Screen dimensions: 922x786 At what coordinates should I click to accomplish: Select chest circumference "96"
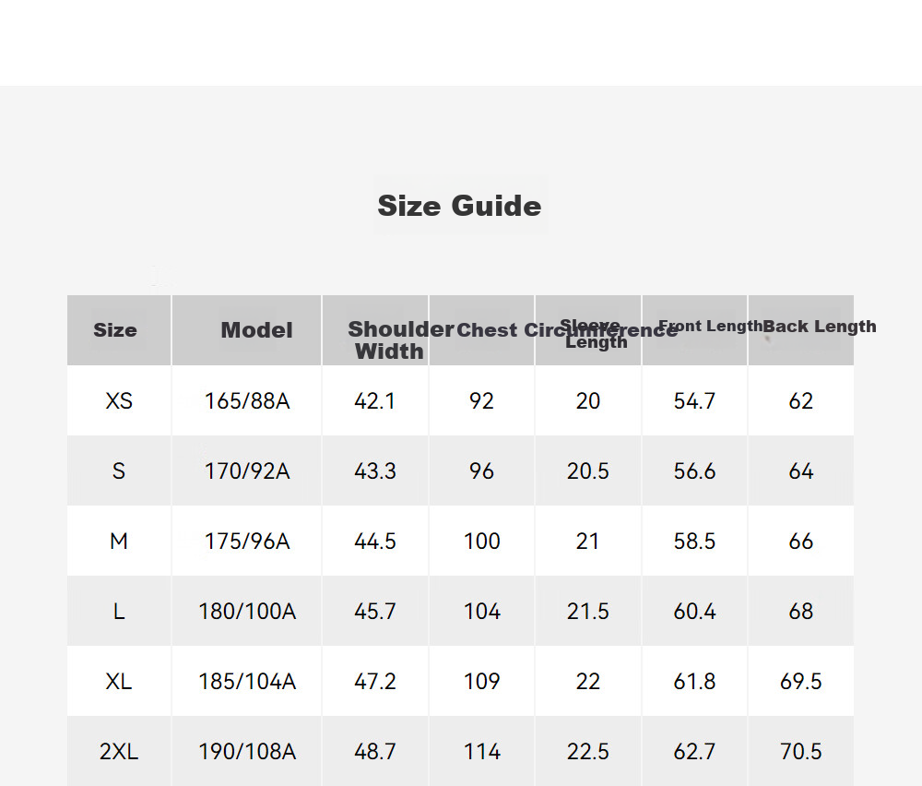coord(481,470)
